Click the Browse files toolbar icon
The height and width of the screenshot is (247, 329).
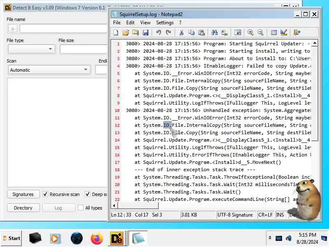point(136,33)
